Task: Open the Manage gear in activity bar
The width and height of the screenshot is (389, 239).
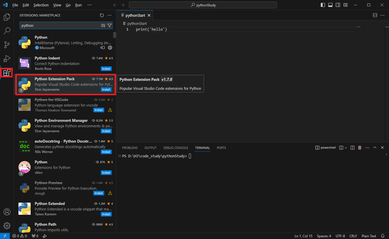Action: (7, 226)
